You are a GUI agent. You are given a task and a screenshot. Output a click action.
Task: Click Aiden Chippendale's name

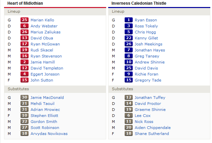[x=153, y=128]
